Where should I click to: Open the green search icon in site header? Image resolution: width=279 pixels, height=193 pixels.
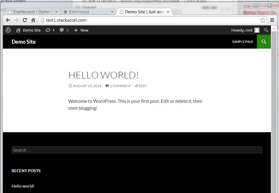click(263, 41)
